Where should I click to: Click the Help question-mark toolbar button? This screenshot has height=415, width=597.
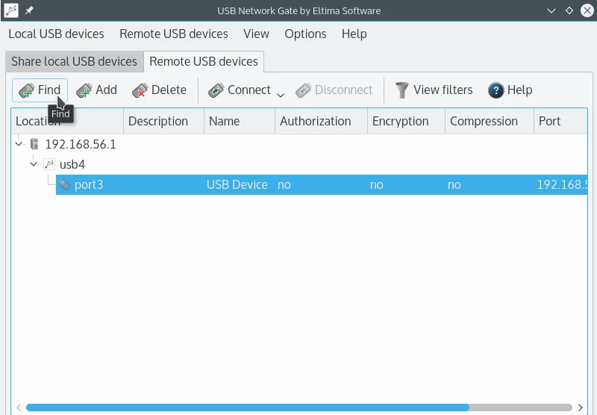tap(510, 90)
